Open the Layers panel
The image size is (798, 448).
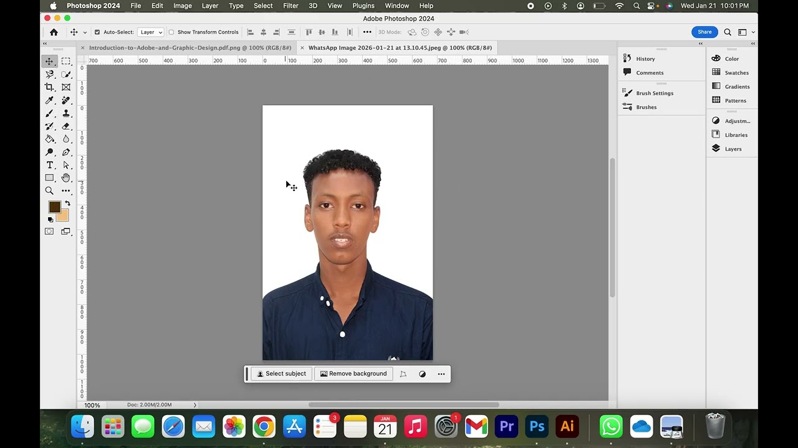point(733,149)
